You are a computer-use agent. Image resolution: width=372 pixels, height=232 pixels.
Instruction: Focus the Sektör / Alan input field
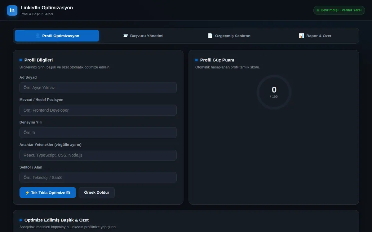[98, 178]
